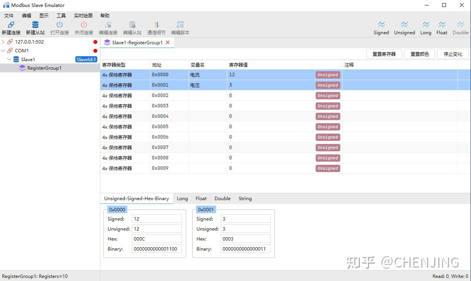
Task: Click the 重置寄存器 (reset registers) button
Action: coord(384,54)
